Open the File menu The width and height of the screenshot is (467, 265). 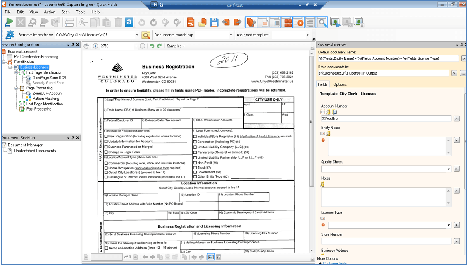(x=8, y=12)
